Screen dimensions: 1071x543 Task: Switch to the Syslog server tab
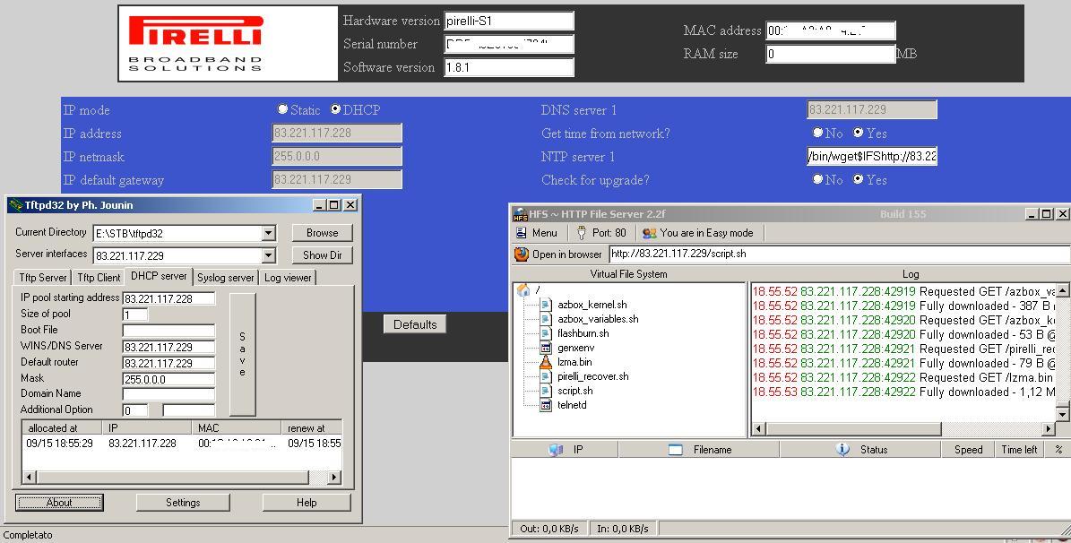[225, 277]
